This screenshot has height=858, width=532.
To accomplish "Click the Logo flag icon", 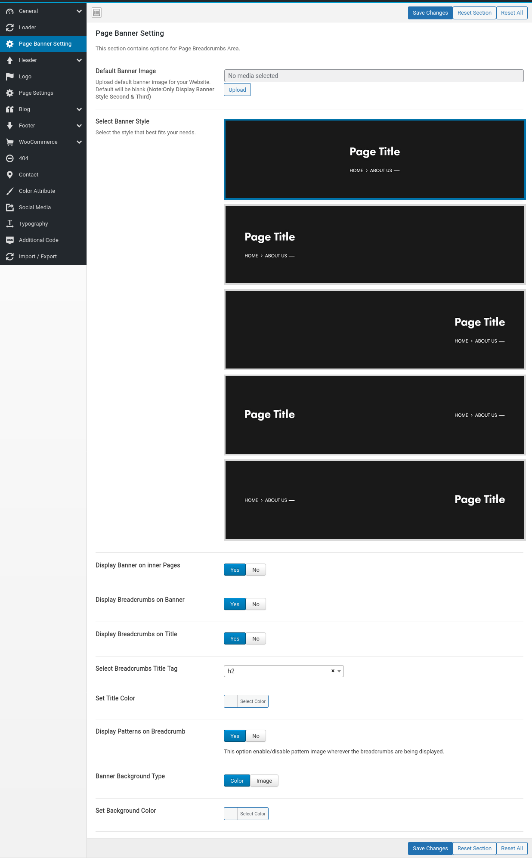I will [x=10, y=77].
